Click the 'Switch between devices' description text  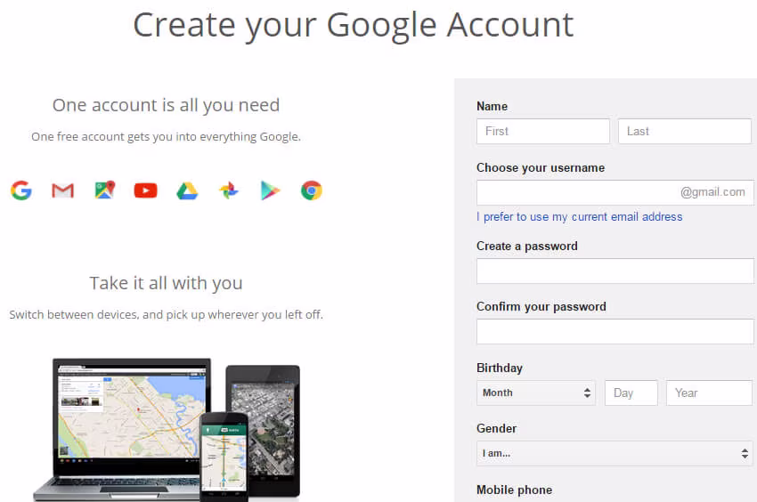[x=166, y=315]
